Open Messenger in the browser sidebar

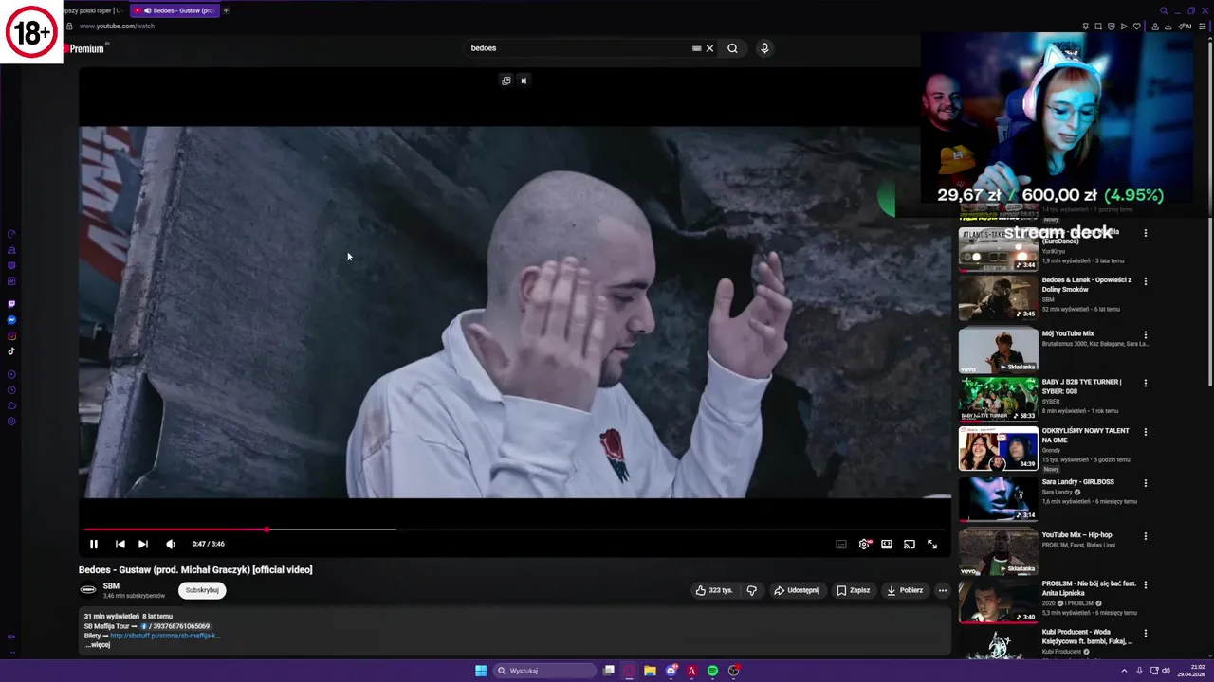11,320
